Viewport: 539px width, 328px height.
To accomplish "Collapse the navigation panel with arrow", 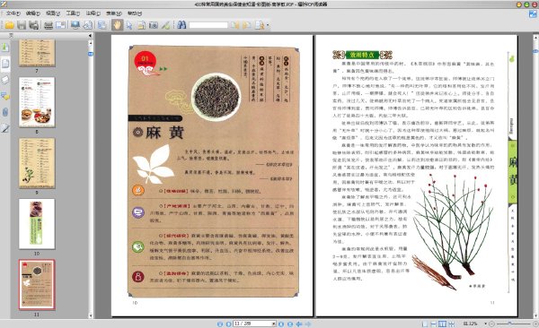I will pos(90,35).
